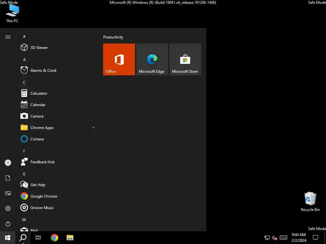
Task: Open the Microsoft Store tile
Action: click(185, 59)
